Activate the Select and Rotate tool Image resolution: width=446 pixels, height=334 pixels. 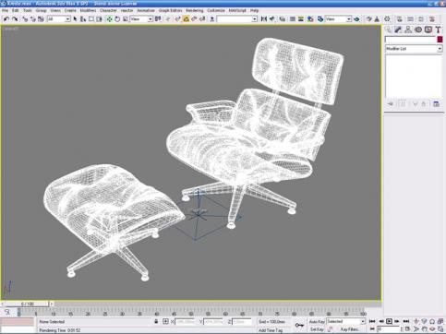tap(117, 19)
